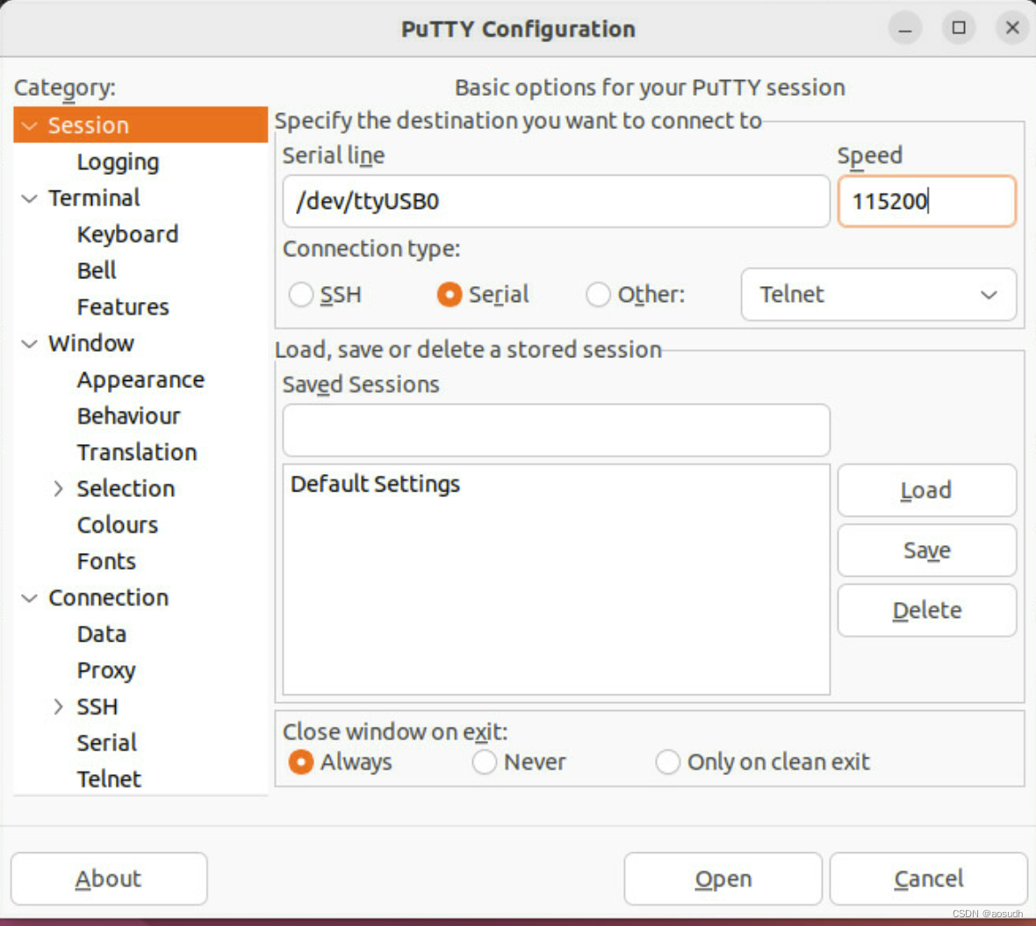Set close window on exit to Never
The height and width of the screenshot is (926, 1036).
[485, 762]
